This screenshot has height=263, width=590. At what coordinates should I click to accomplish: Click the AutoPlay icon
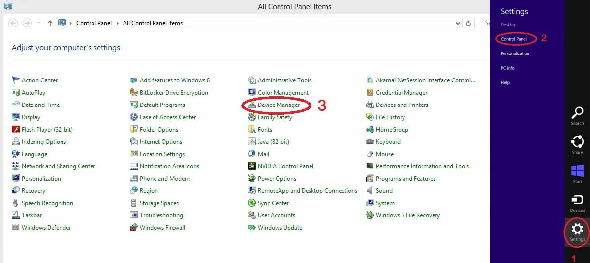click(15, 92)
